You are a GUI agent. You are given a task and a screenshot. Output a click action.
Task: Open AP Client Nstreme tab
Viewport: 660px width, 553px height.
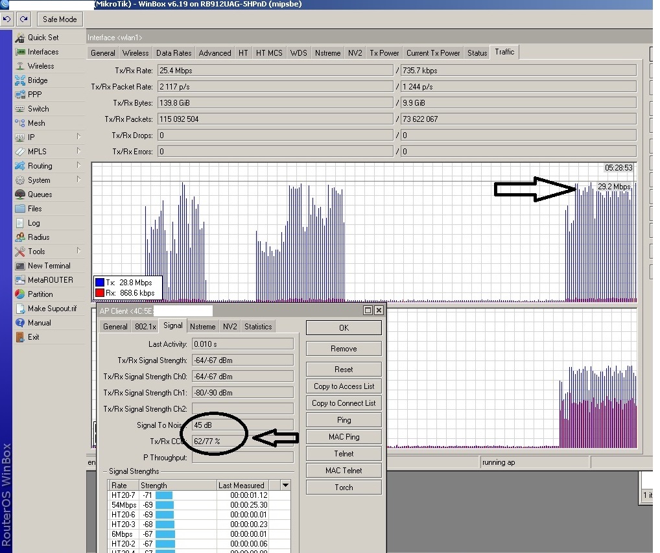202,327
